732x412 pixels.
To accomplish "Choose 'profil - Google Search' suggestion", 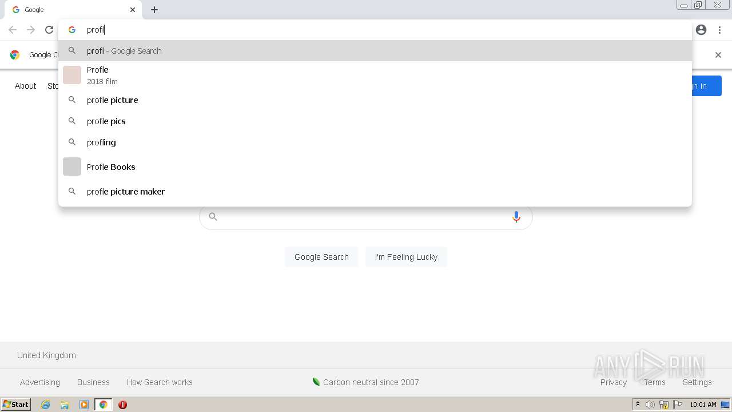I will point(375,51).
